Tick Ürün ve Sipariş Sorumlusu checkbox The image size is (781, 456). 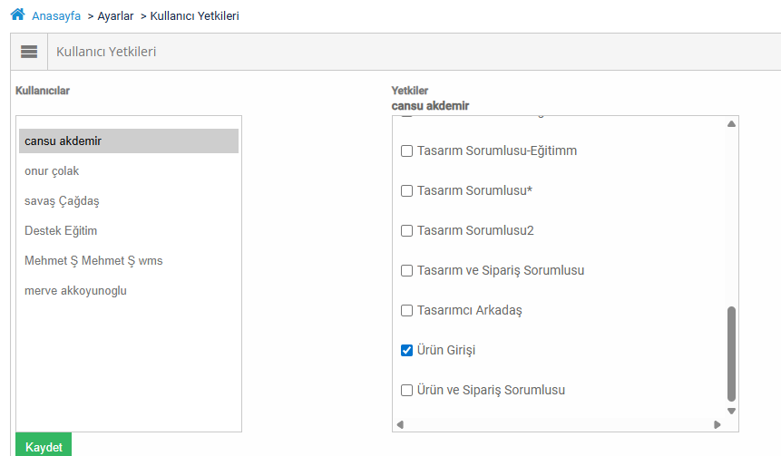407,391
